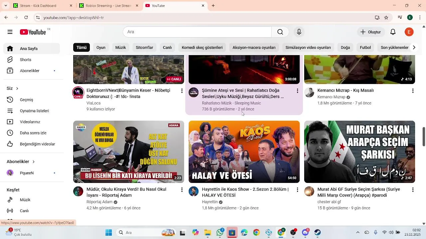Open new browser tab
The image size is (426, 239).
[x=213, y=6]
